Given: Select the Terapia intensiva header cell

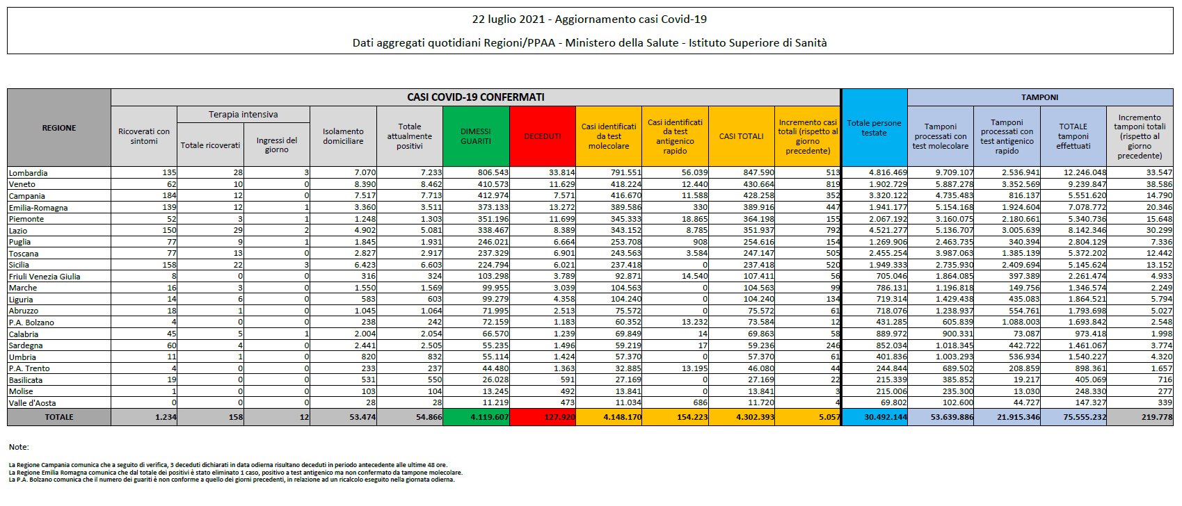Looking at the screenshot, I should pos(243,115).
